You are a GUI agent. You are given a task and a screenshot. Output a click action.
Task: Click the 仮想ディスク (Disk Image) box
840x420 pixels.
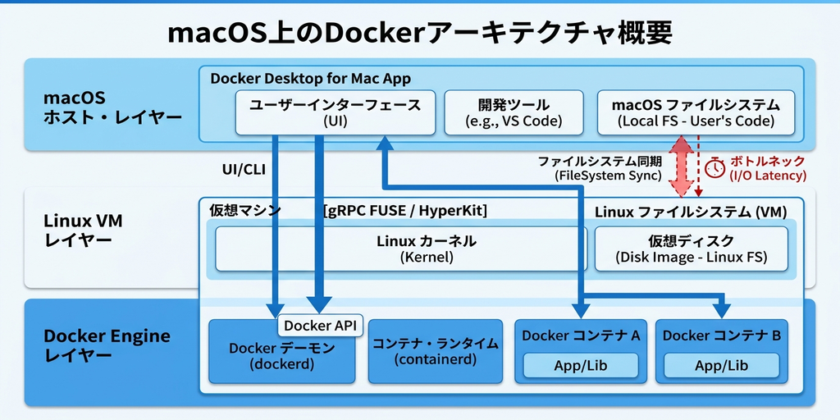click(x=691, y=249)
